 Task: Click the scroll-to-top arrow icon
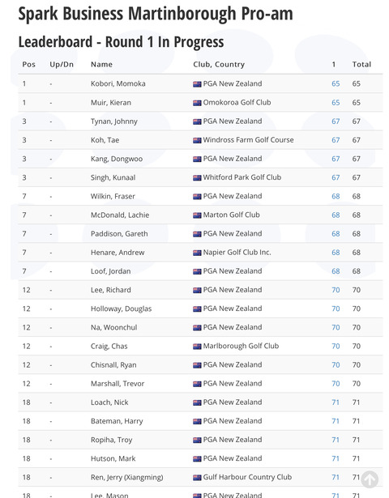point(370,479)
